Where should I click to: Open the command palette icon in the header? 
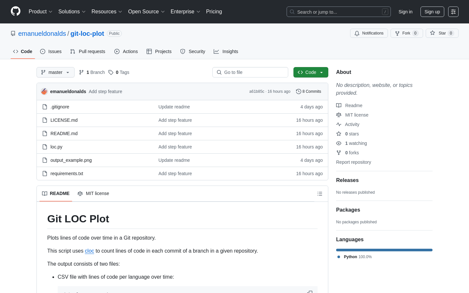(453, 12)
